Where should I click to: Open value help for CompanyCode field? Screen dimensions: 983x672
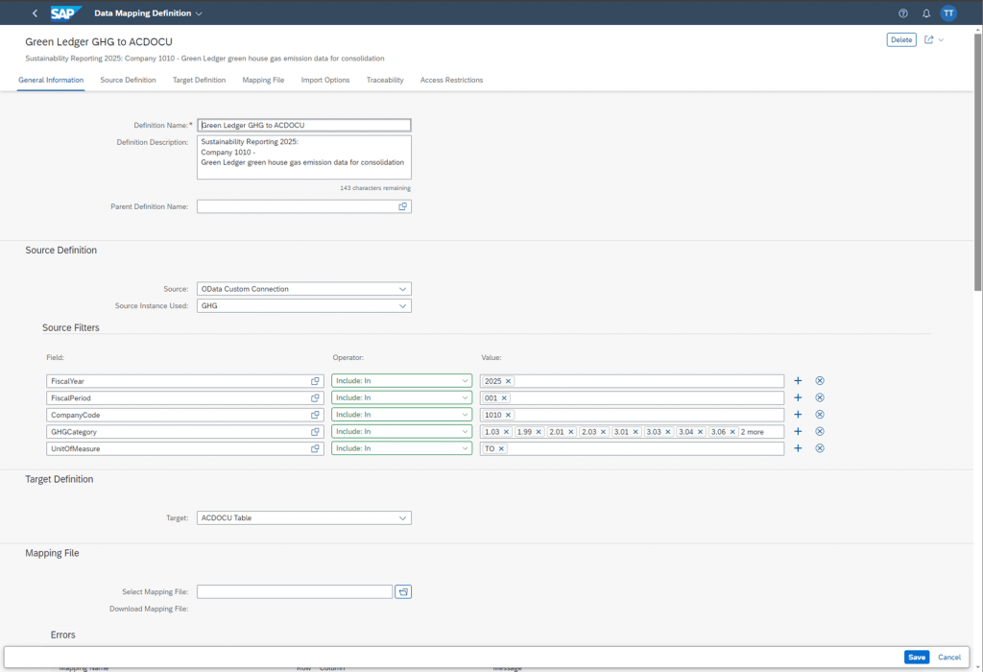315,415
